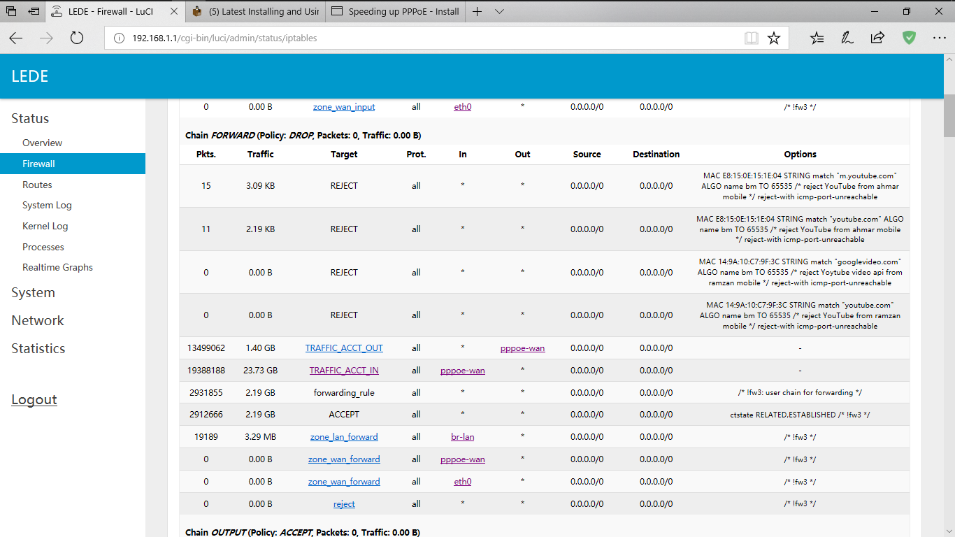Click the 3.09 KB traffic value
This screenshot has height=537, width=955.
[x=260, y=185]
